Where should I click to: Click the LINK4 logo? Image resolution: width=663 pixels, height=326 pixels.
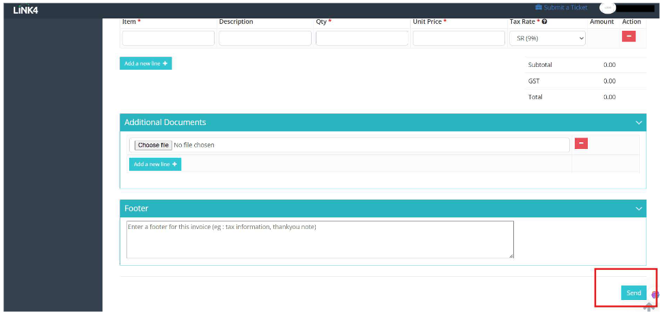tap(26, 10)
